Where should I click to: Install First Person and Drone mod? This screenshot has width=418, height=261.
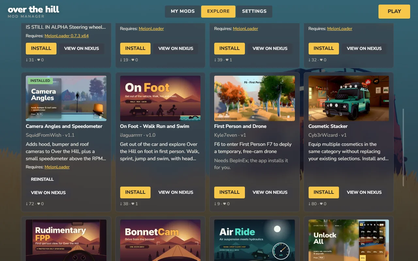point(229,192)
